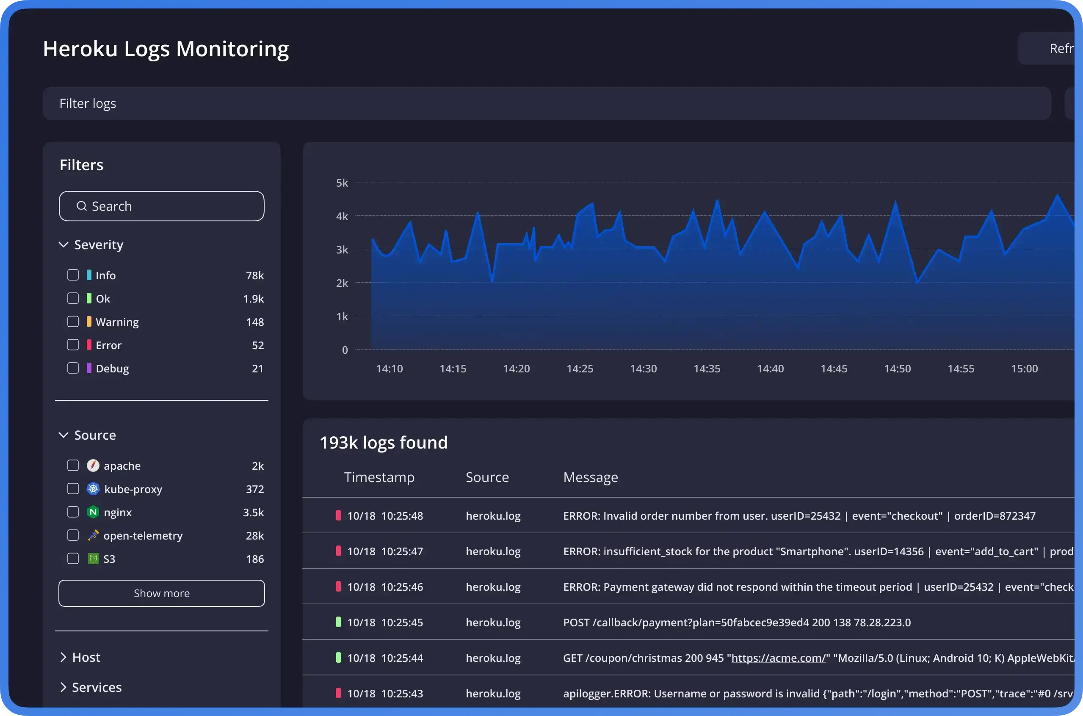Click heroku.log source in 10:25:44 row
This screenshot has height=716, width=1083.
pos(493,658)
